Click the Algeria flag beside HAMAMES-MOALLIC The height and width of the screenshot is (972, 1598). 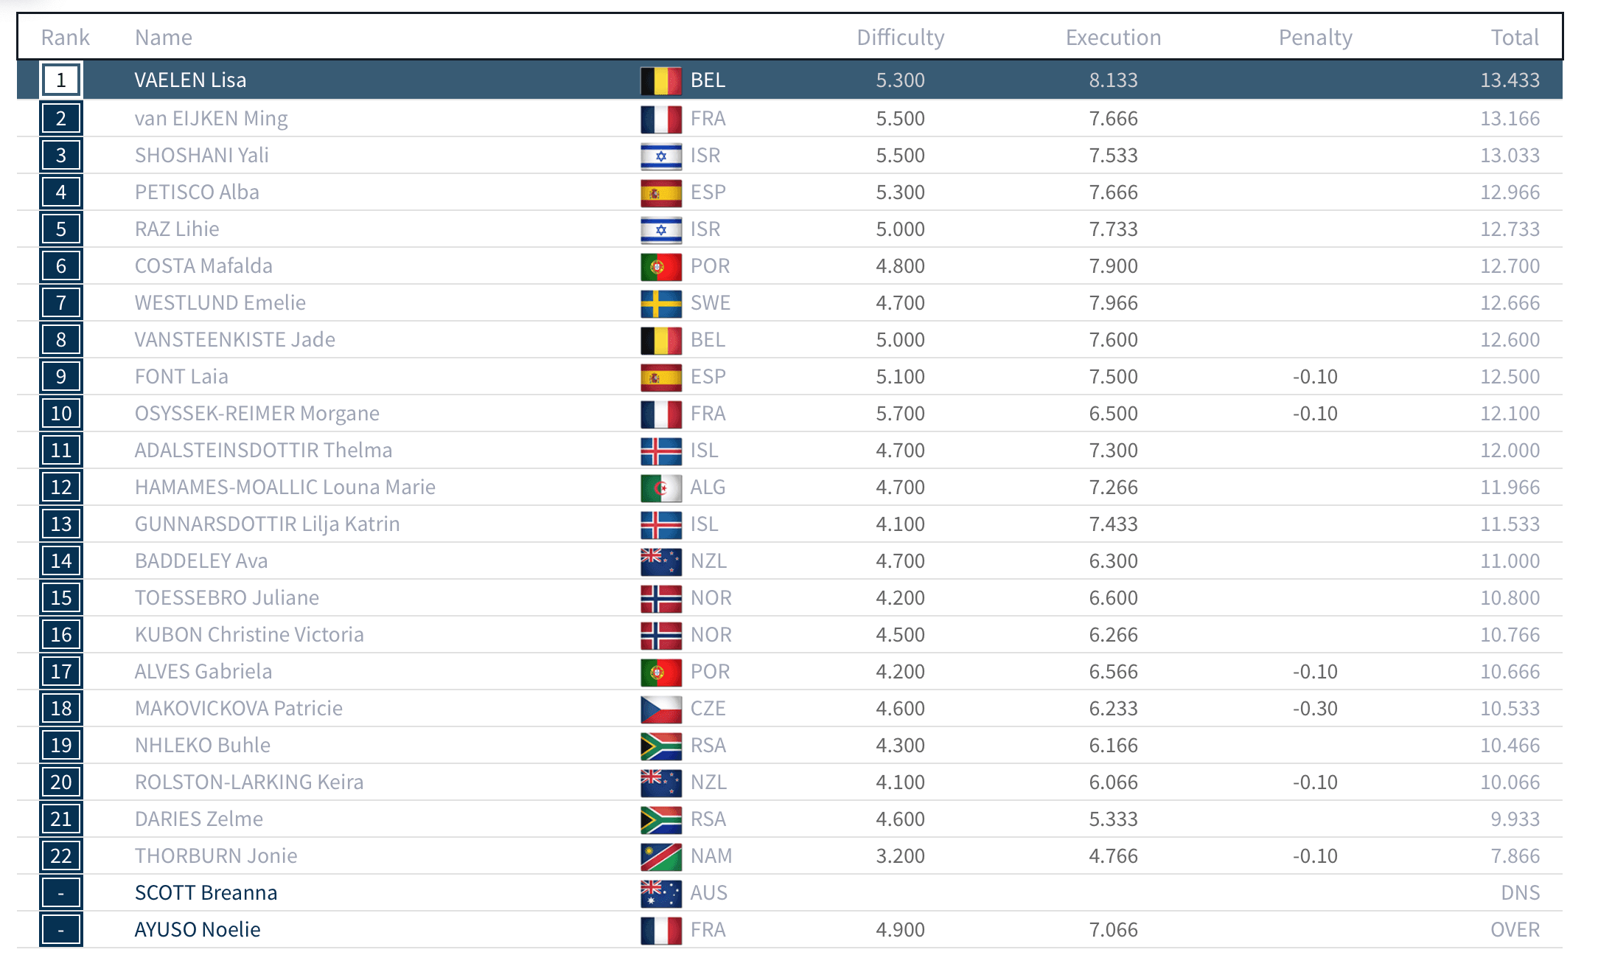tap(660, 487)
